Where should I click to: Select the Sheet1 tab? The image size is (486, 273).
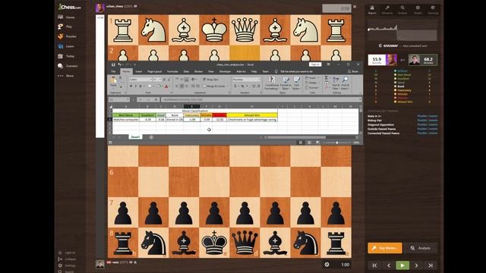pos(135,136)
